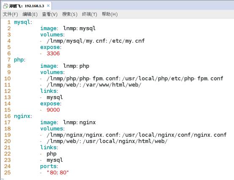The image size is (234, 180).
Task: Click the port number 3306
Action: click(x=53, y=53)
